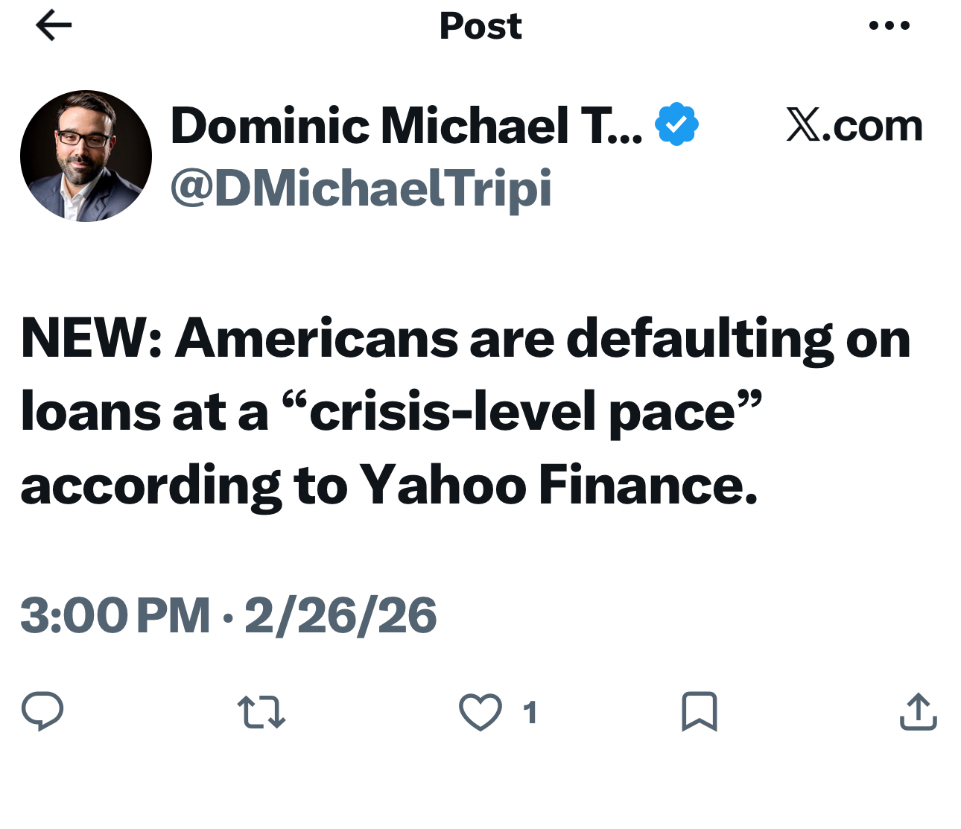Open the display name Dominic Michael T...
961x829 pixels.
[x=406, y=125]
